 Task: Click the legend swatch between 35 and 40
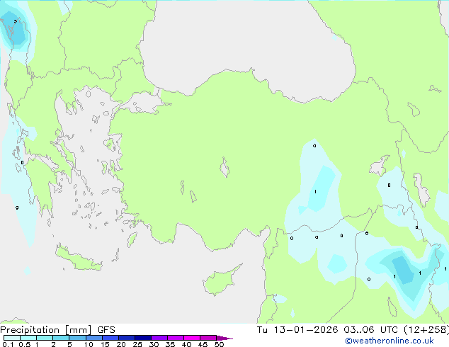pos(176,338)
